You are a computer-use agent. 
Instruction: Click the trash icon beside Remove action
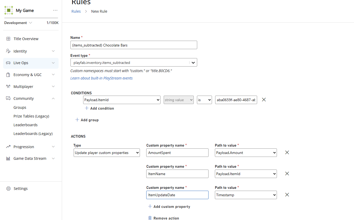(x=150, y=218)
